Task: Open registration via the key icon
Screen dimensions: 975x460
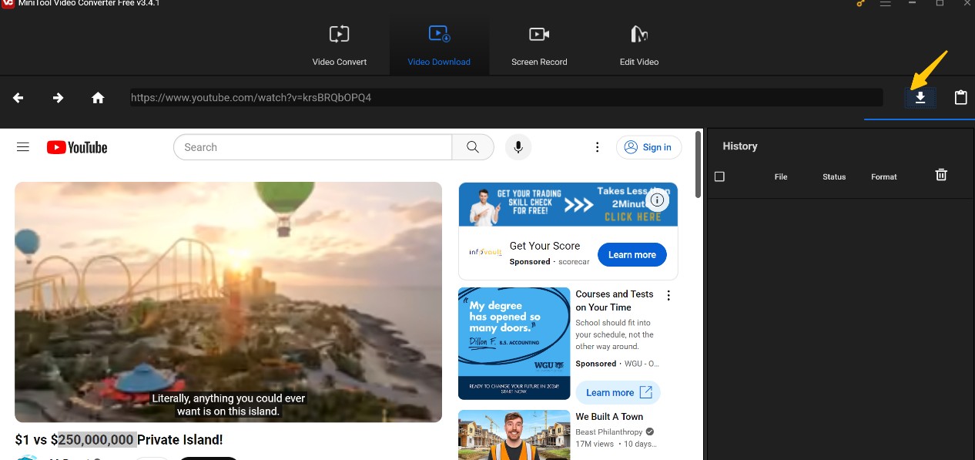Action: tap(859, 4)
